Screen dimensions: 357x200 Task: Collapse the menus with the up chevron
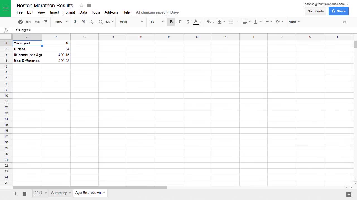[x=344, y=22]
